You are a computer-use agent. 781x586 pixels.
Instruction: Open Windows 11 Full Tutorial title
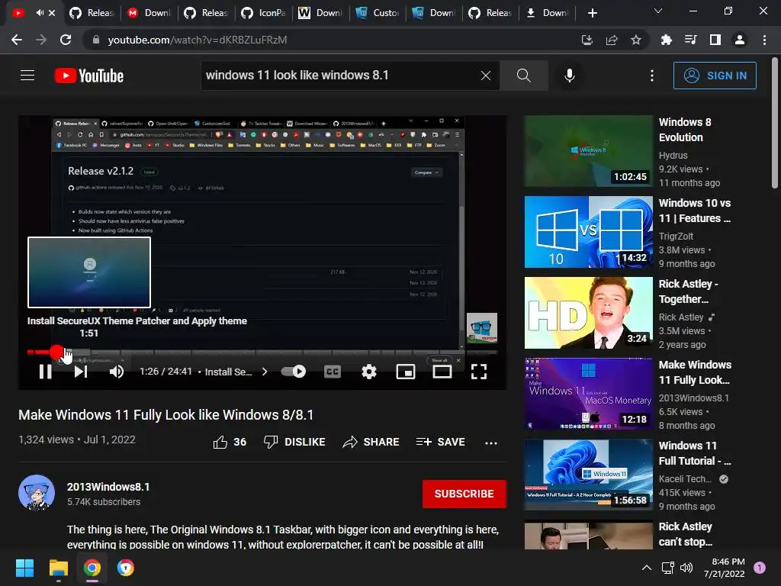tap(694, 453)
